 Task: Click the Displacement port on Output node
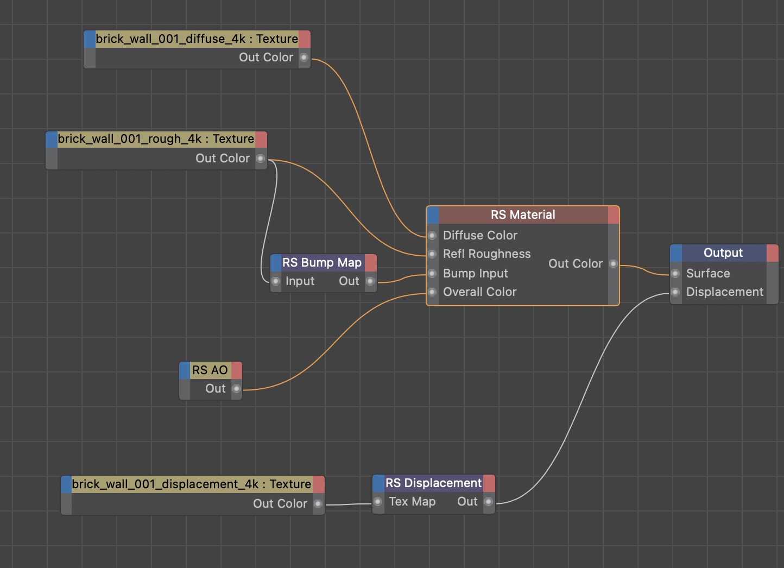point(675,292)
